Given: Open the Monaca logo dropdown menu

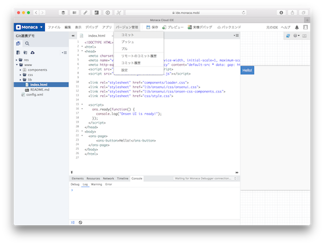Looking at the screenshot, I should (29, 27).
